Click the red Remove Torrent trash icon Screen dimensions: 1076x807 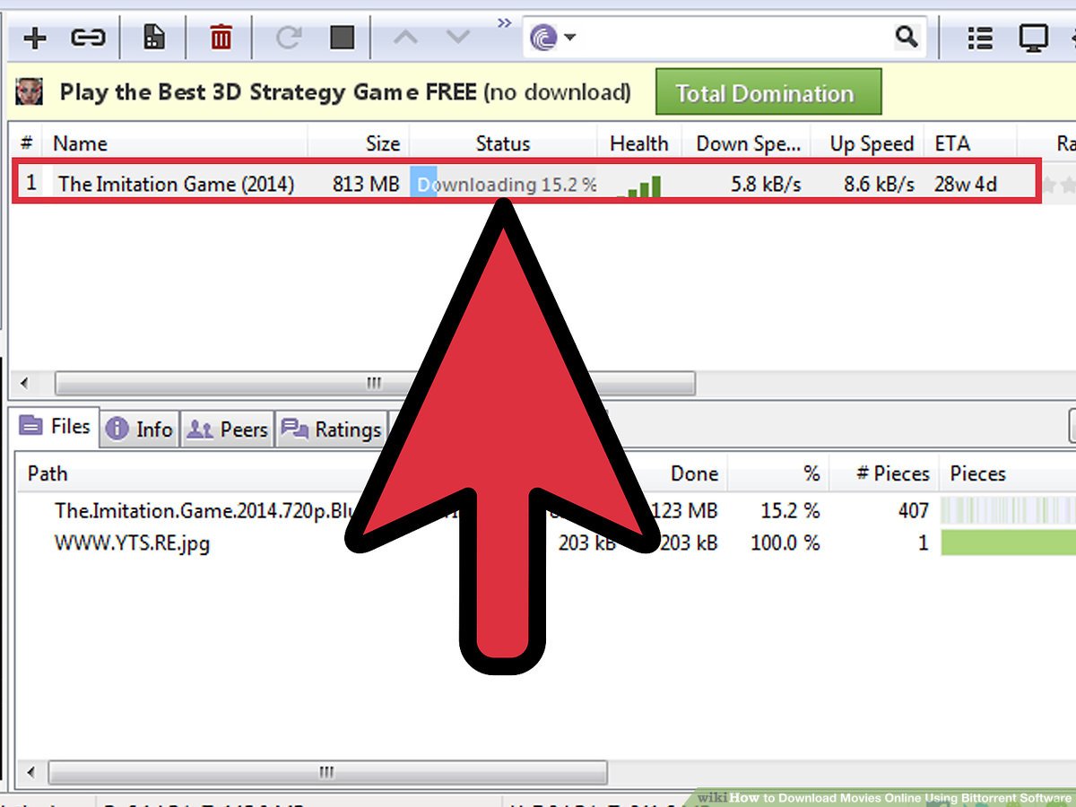coord(221,38)
